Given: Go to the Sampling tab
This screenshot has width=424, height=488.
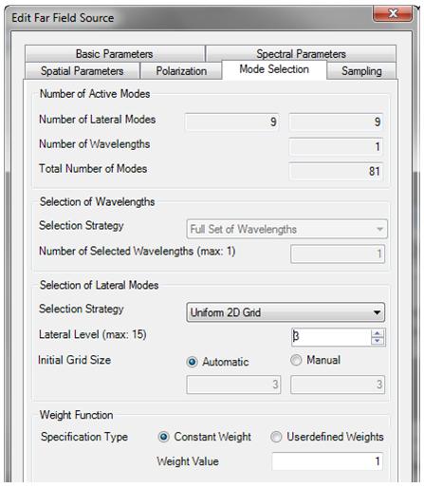Looking at the screenshot, I should click(x=361, y=70).
